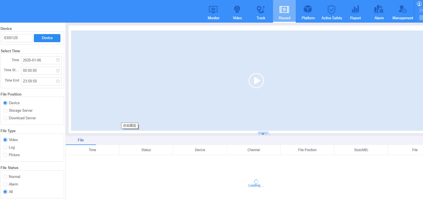Select All file status
Viewport: 423px width, 200px height.
[x=5, y=192]
